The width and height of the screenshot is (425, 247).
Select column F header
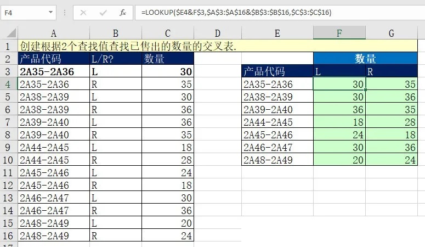tap(339, 33)
